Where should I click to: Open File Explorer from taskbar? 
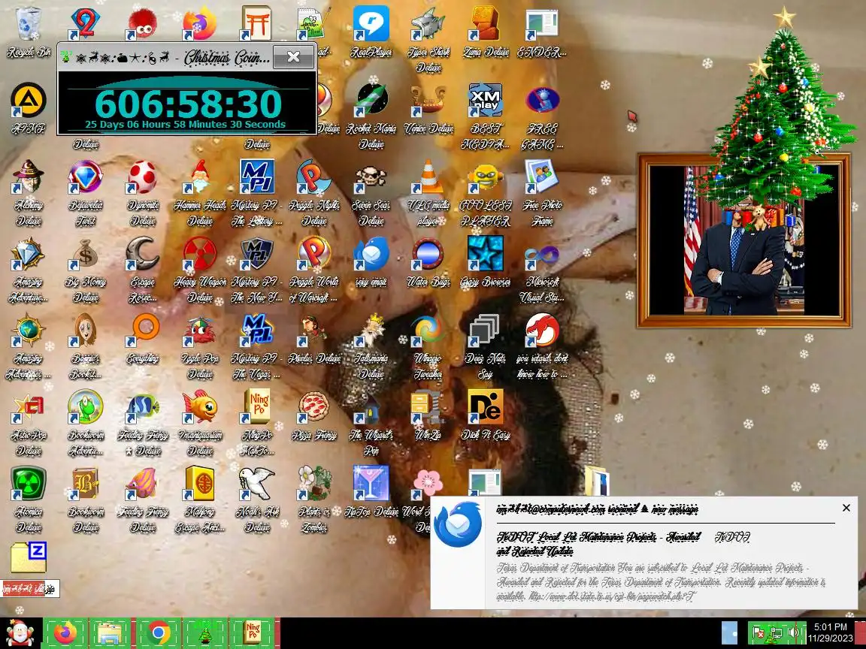[x=111, y=633]
